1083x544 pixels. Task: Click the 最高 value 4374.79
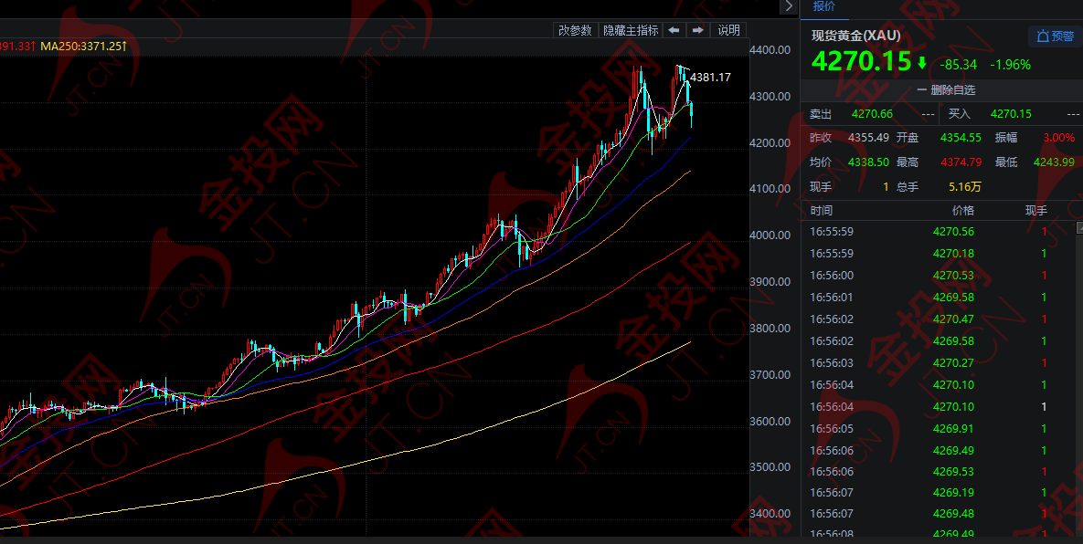click(x=960, y=162)
